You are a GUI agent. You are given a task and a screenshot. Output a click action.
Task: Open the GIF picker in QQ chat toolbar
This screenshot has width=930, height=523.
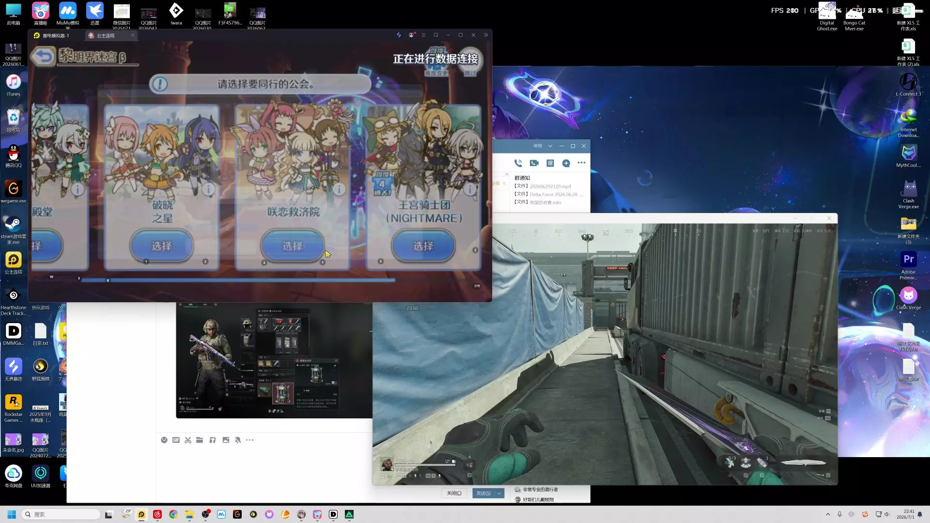pos(176,440)
